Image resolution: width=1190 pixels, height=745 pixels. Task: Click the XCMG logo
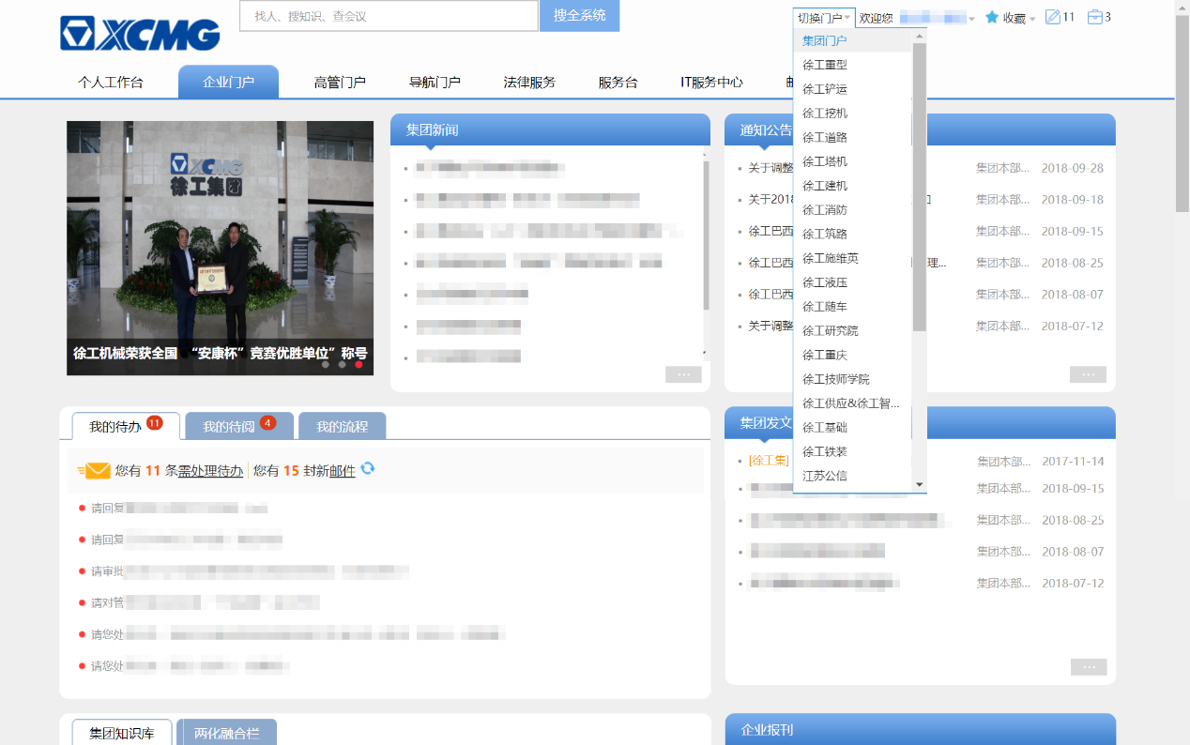(x=140, y=33)
